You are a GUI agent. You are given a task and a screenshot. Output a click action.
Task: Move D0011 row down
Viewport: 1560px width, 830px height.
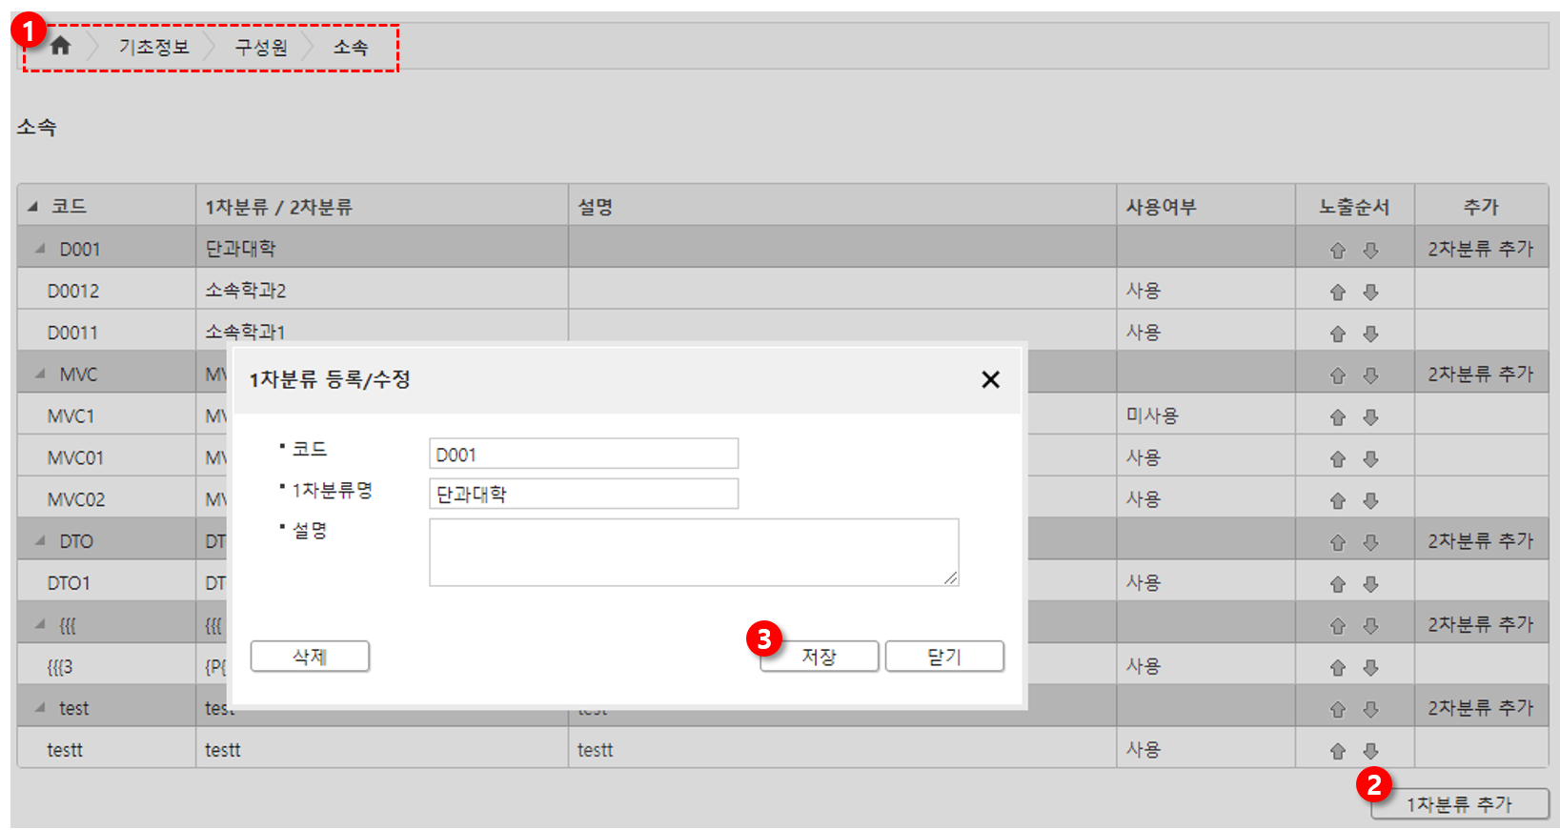(x=1370, y=334)
